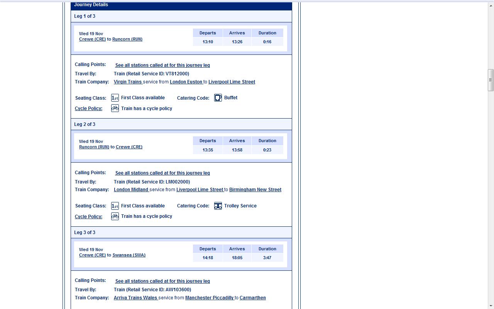
Task: Select the Retail Service ID AW103600 text
Action: click(152, 290)
